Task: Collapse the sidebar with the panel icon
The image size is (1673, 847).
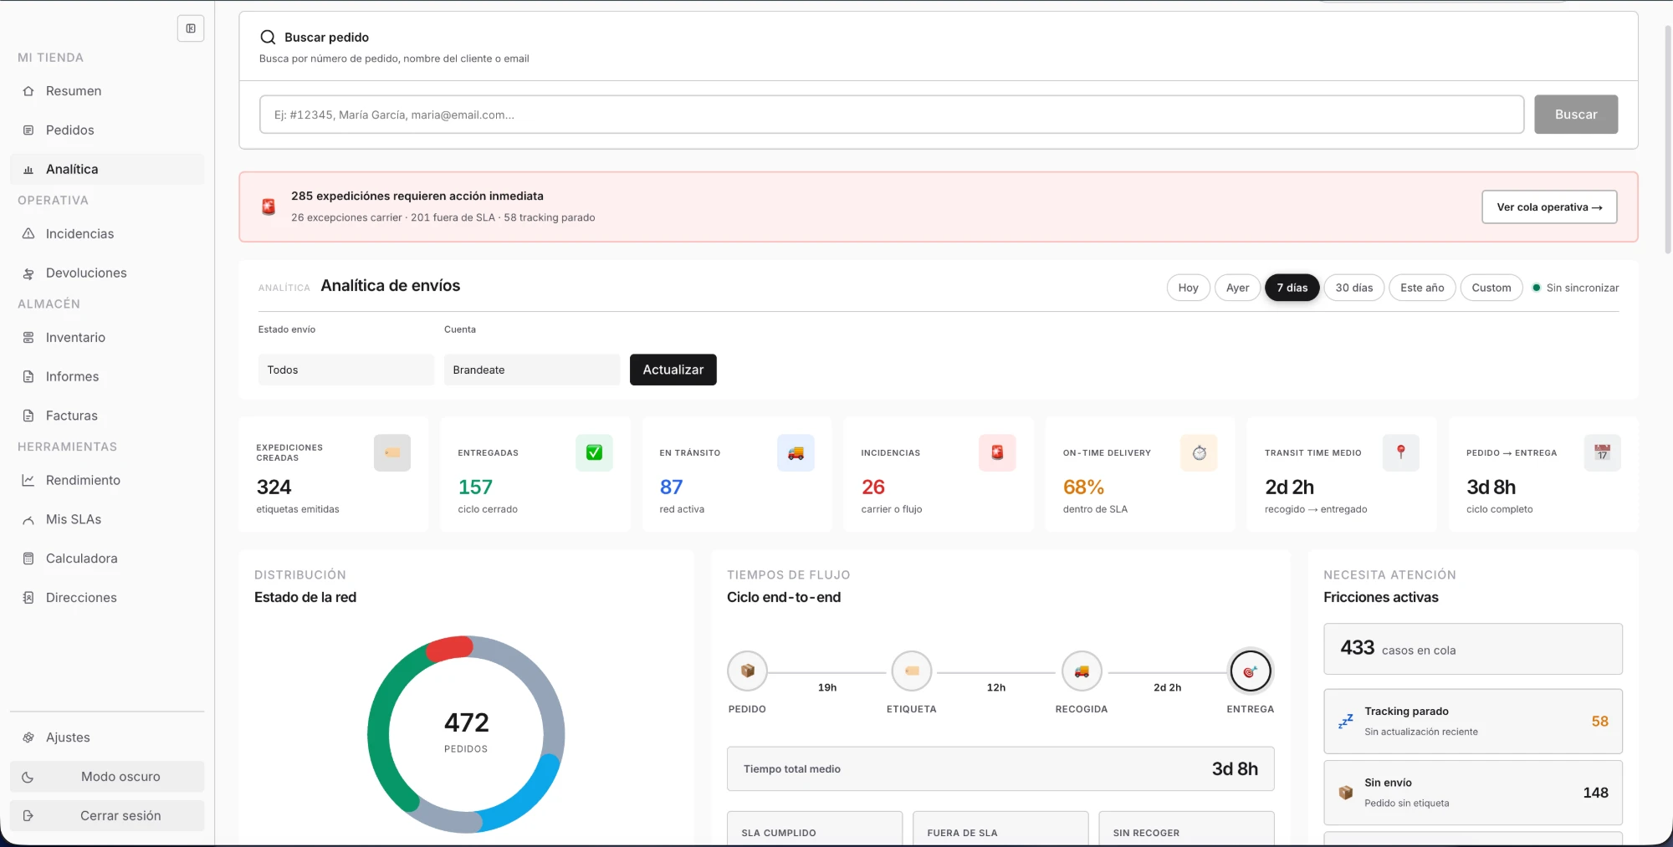Action: [x=191, y=28]
